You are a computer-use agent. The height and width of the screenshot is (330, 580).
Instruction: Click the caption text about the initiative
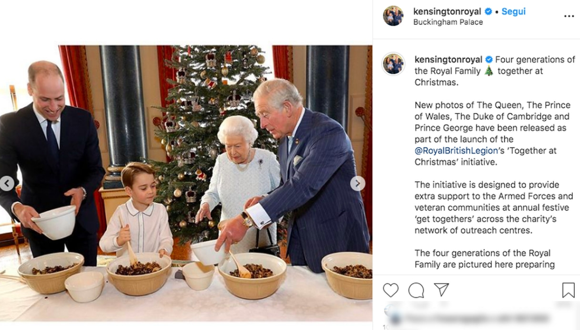494,207
